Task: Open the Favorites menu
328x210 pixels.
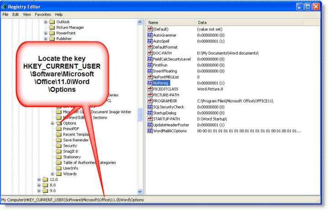Action: click(43, 15)
